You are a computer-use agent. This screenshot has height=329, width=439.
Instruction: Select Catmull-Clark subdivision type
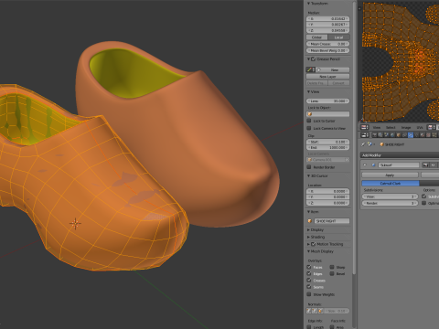(391, 183)
